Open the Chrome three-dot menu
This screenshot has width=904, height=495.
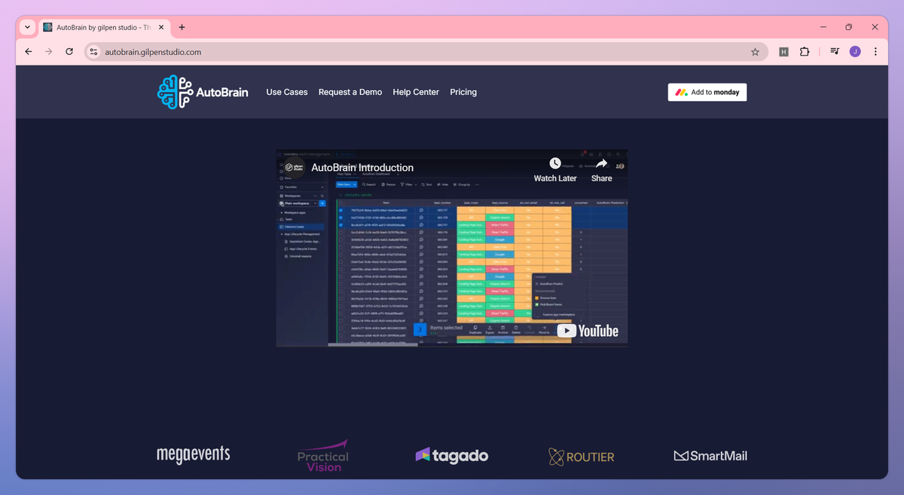coord(875,52)
